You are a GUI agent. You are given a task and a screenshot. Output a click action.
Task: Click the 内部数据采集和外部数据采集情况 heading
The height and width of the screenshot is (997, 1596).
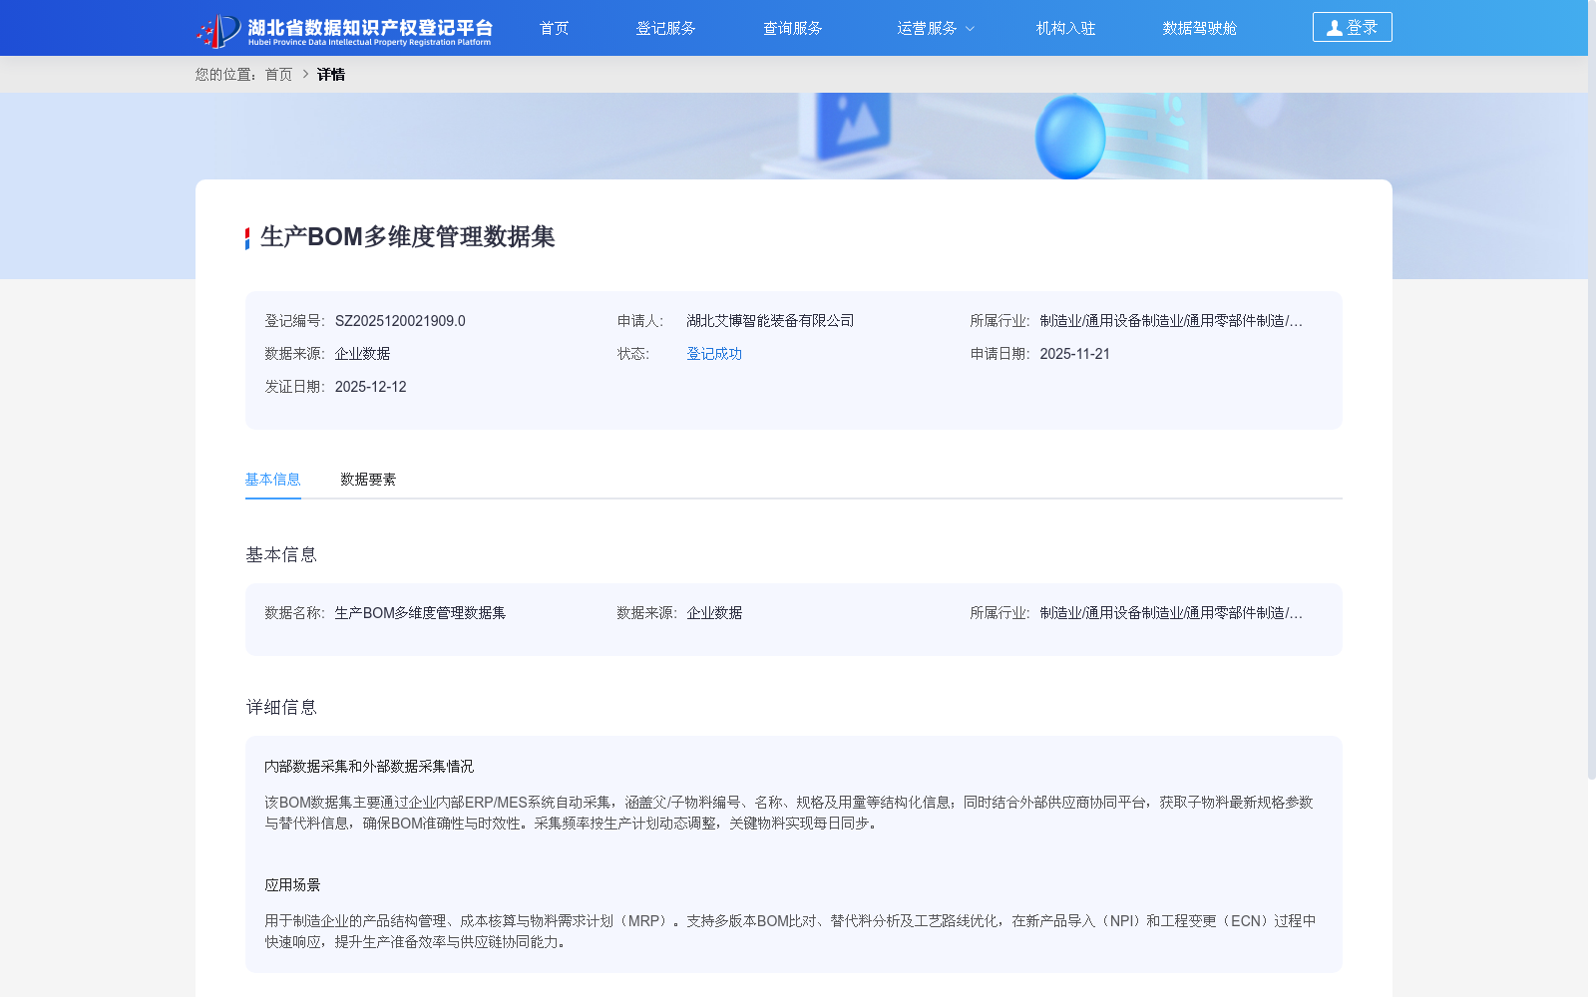point(369,767)
